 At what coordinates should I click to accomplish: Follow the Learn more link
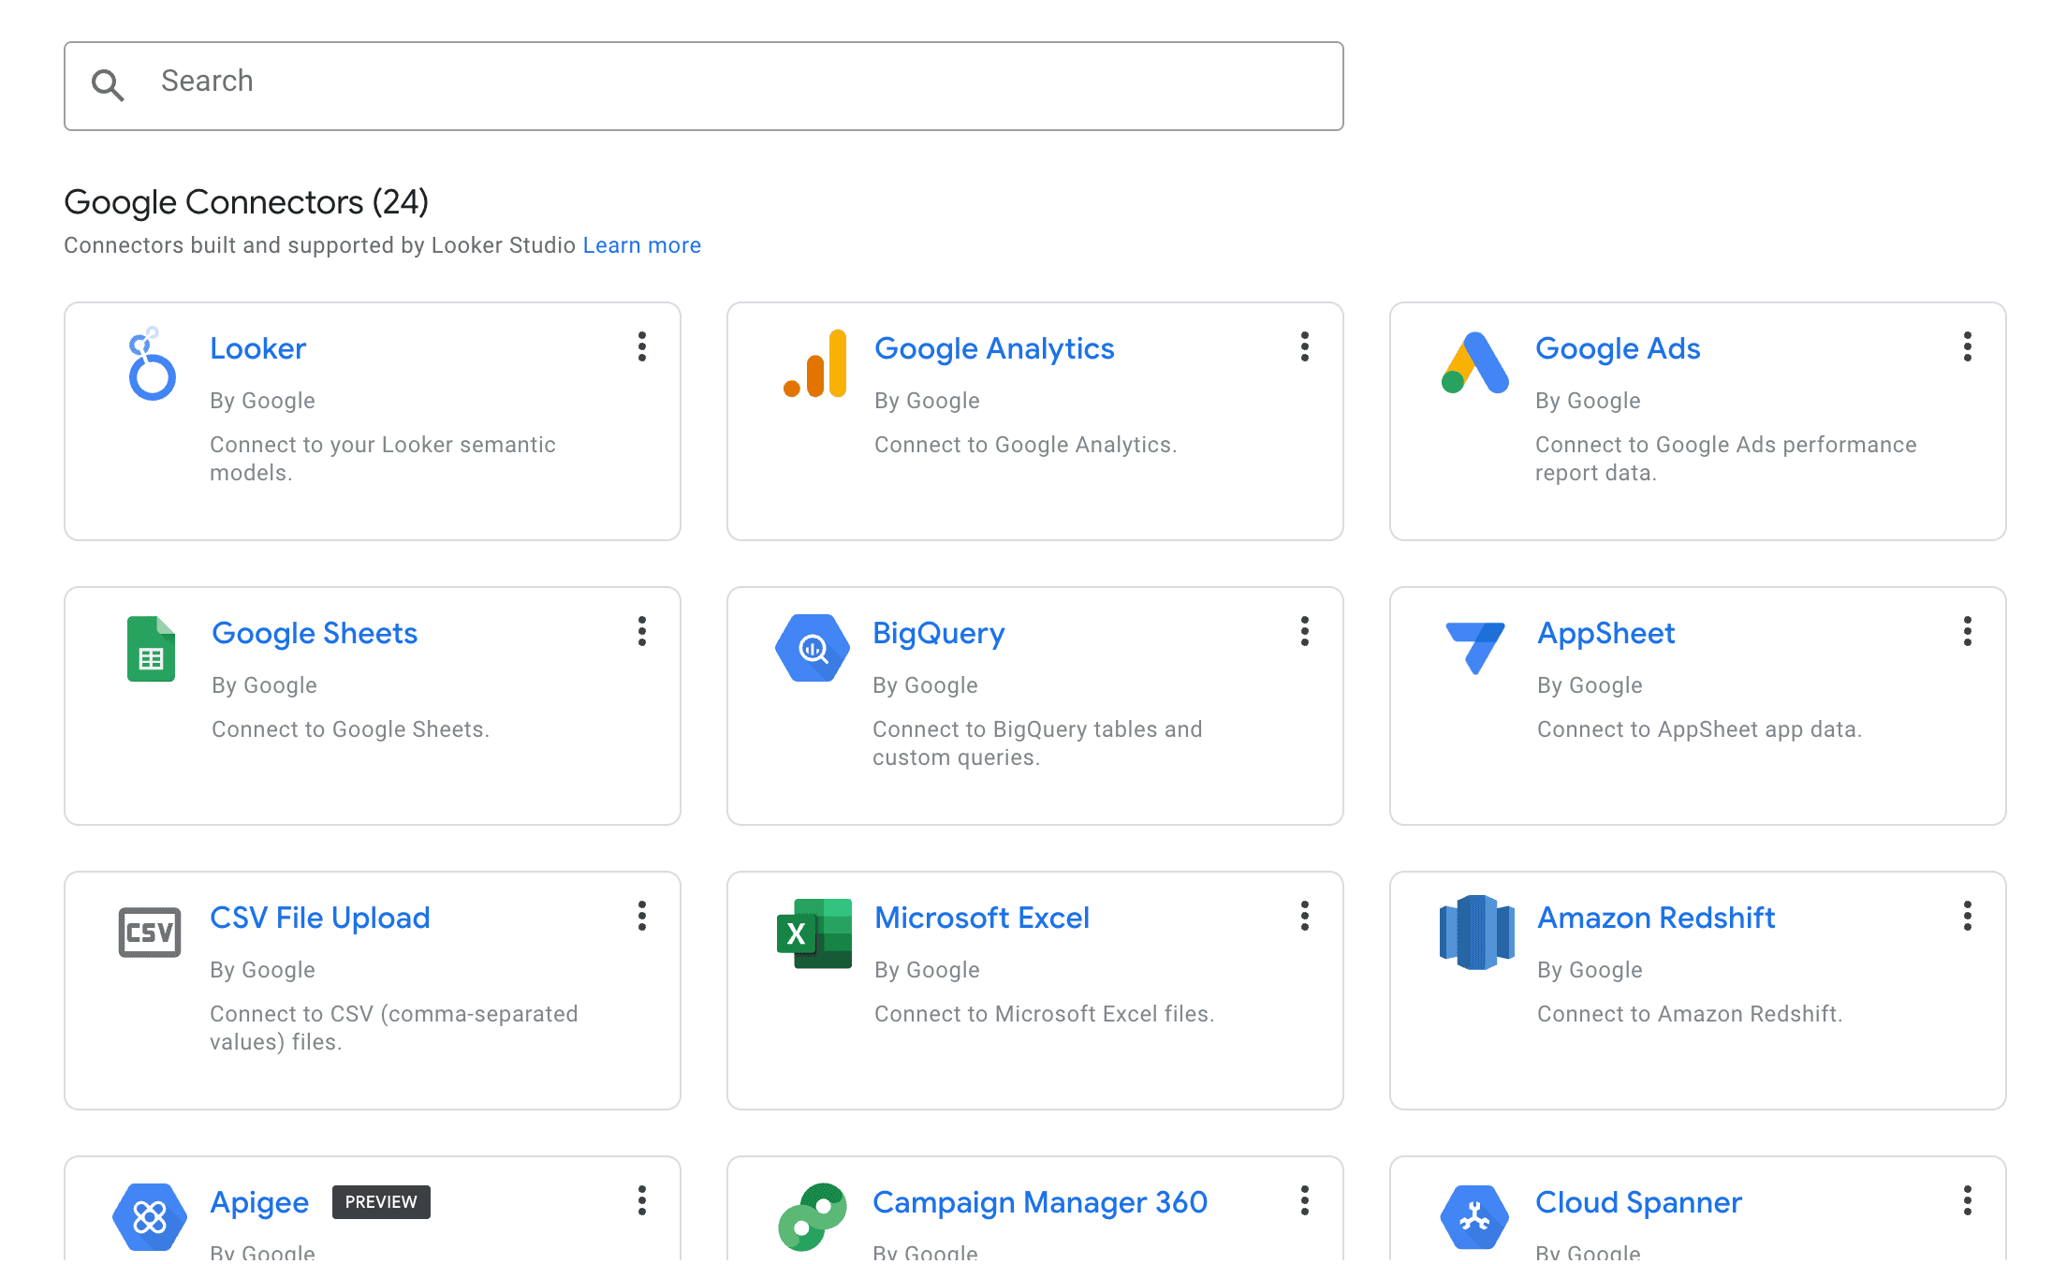[642, 245]
